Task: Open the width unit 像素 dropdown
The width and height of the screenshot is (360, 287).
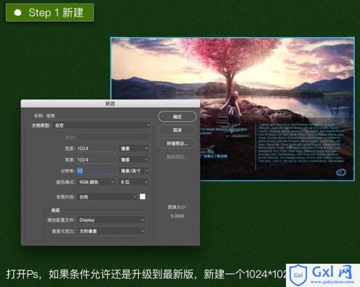Action: [134, 148]
